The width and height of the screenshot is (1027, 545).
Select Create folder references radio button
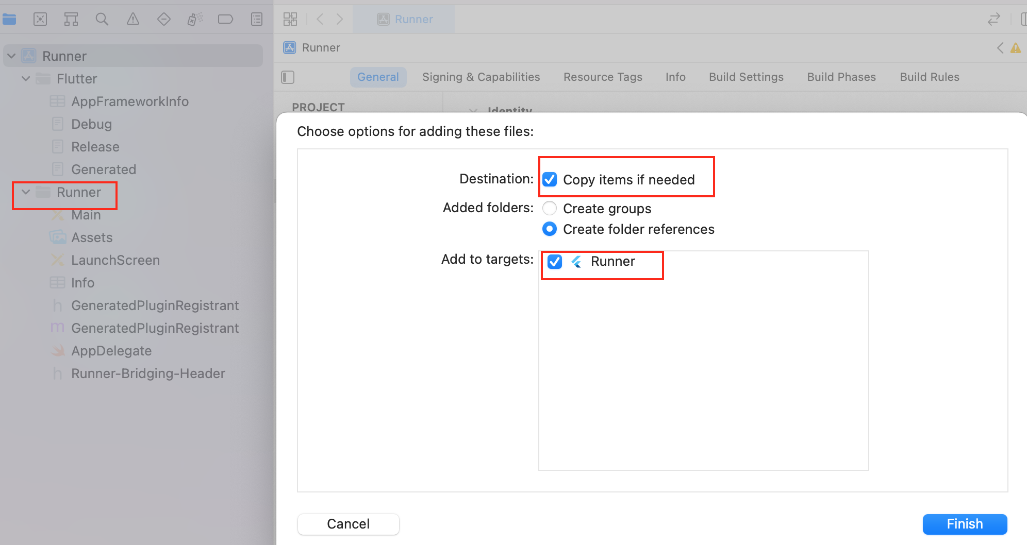click(x=550, y=229)
